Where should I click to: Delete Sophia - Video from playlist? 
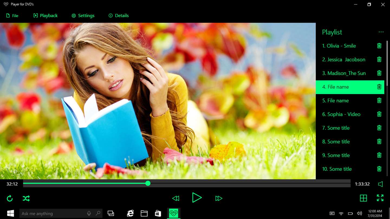coord(379,114)
